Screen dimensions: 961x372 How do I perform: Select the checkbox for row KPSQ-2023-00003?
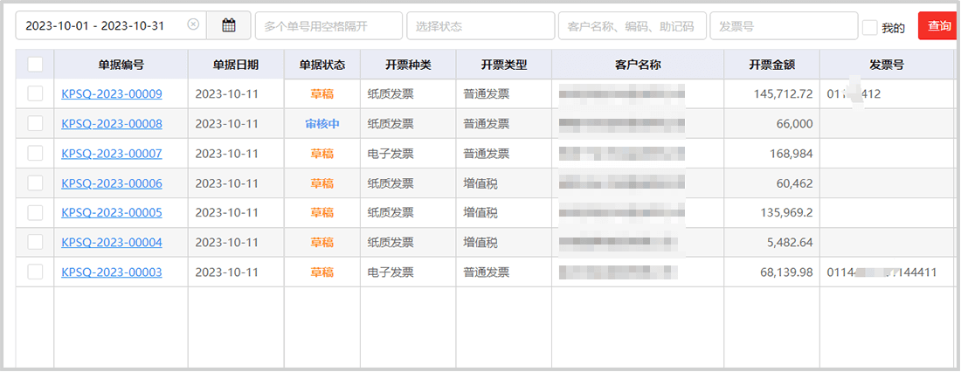pyautogui.click(x=35, y=272)
